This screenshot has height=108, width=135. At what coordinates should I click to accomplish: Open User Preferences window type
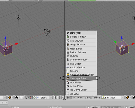[81, 60]
